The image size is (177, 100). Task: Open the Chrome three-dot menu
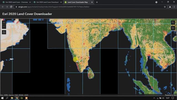pos(174,7)
